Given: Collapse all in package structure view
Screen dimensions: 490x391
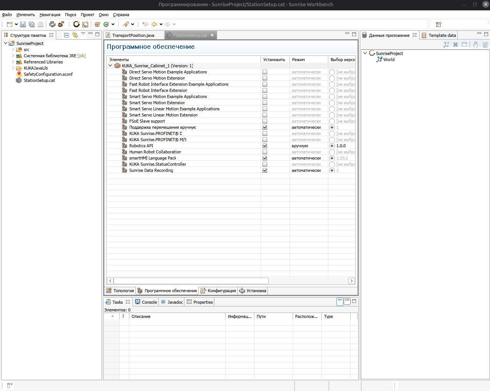Looking at the screenshot, I should (x=66, y=35).
